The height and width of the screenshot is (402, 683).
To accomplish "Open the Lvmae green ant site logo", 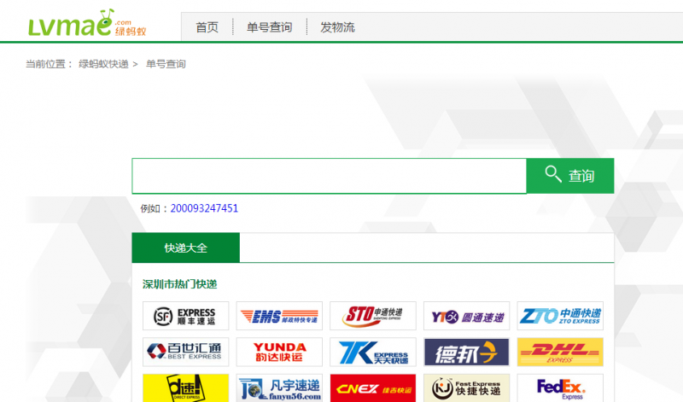I will 87,23.
